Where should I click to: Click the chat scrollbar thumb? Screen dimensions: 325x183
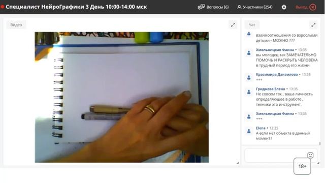[x=320, y=143]
